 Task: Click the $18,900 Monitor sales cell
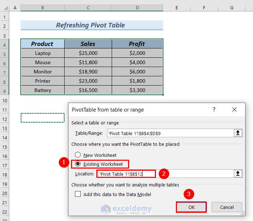point(88,72)
